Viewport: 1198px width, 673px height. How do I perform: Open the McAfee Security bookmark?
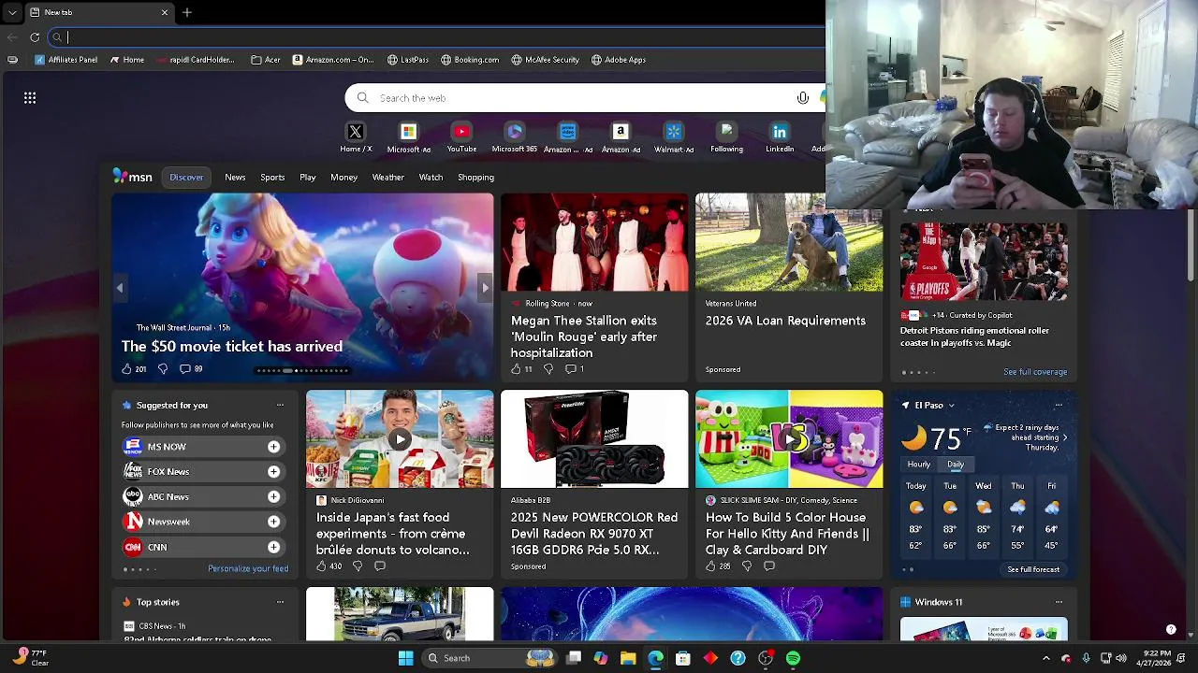tap(546, 60)
